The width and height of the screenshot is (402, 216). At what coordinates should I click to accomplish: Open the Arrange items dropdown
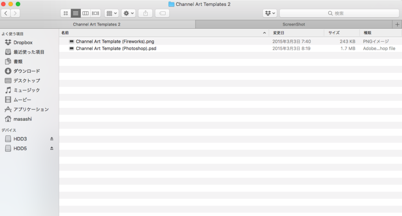[111, 13]
